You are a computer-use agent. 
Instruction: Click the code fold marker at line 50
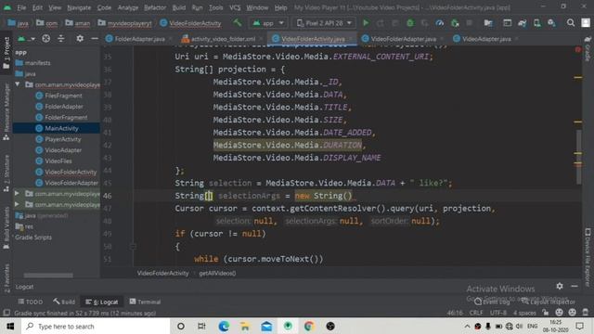point(133,247)
